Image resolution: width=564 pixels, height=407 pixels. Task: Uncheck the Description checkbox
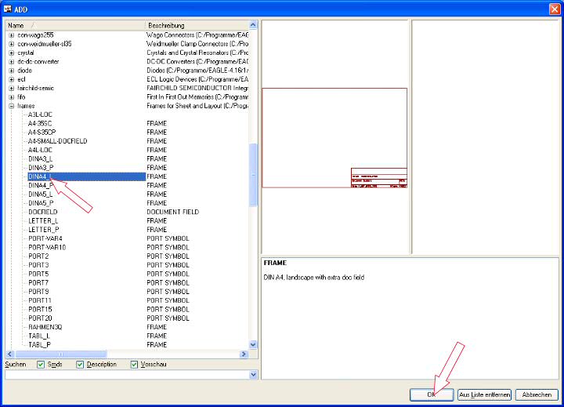pos(81,364)
